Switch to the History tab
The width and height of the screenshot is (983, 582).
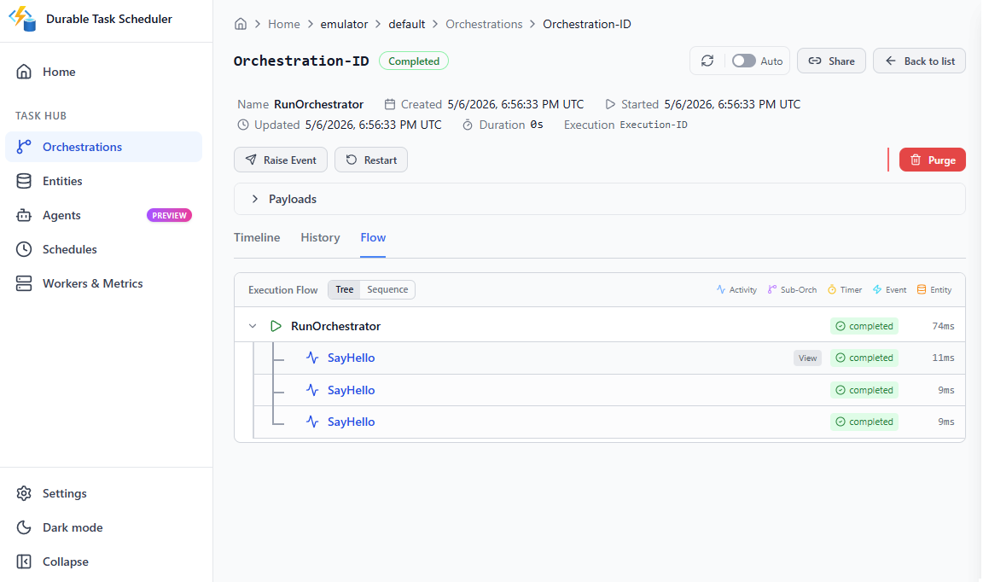click(320, 238)
